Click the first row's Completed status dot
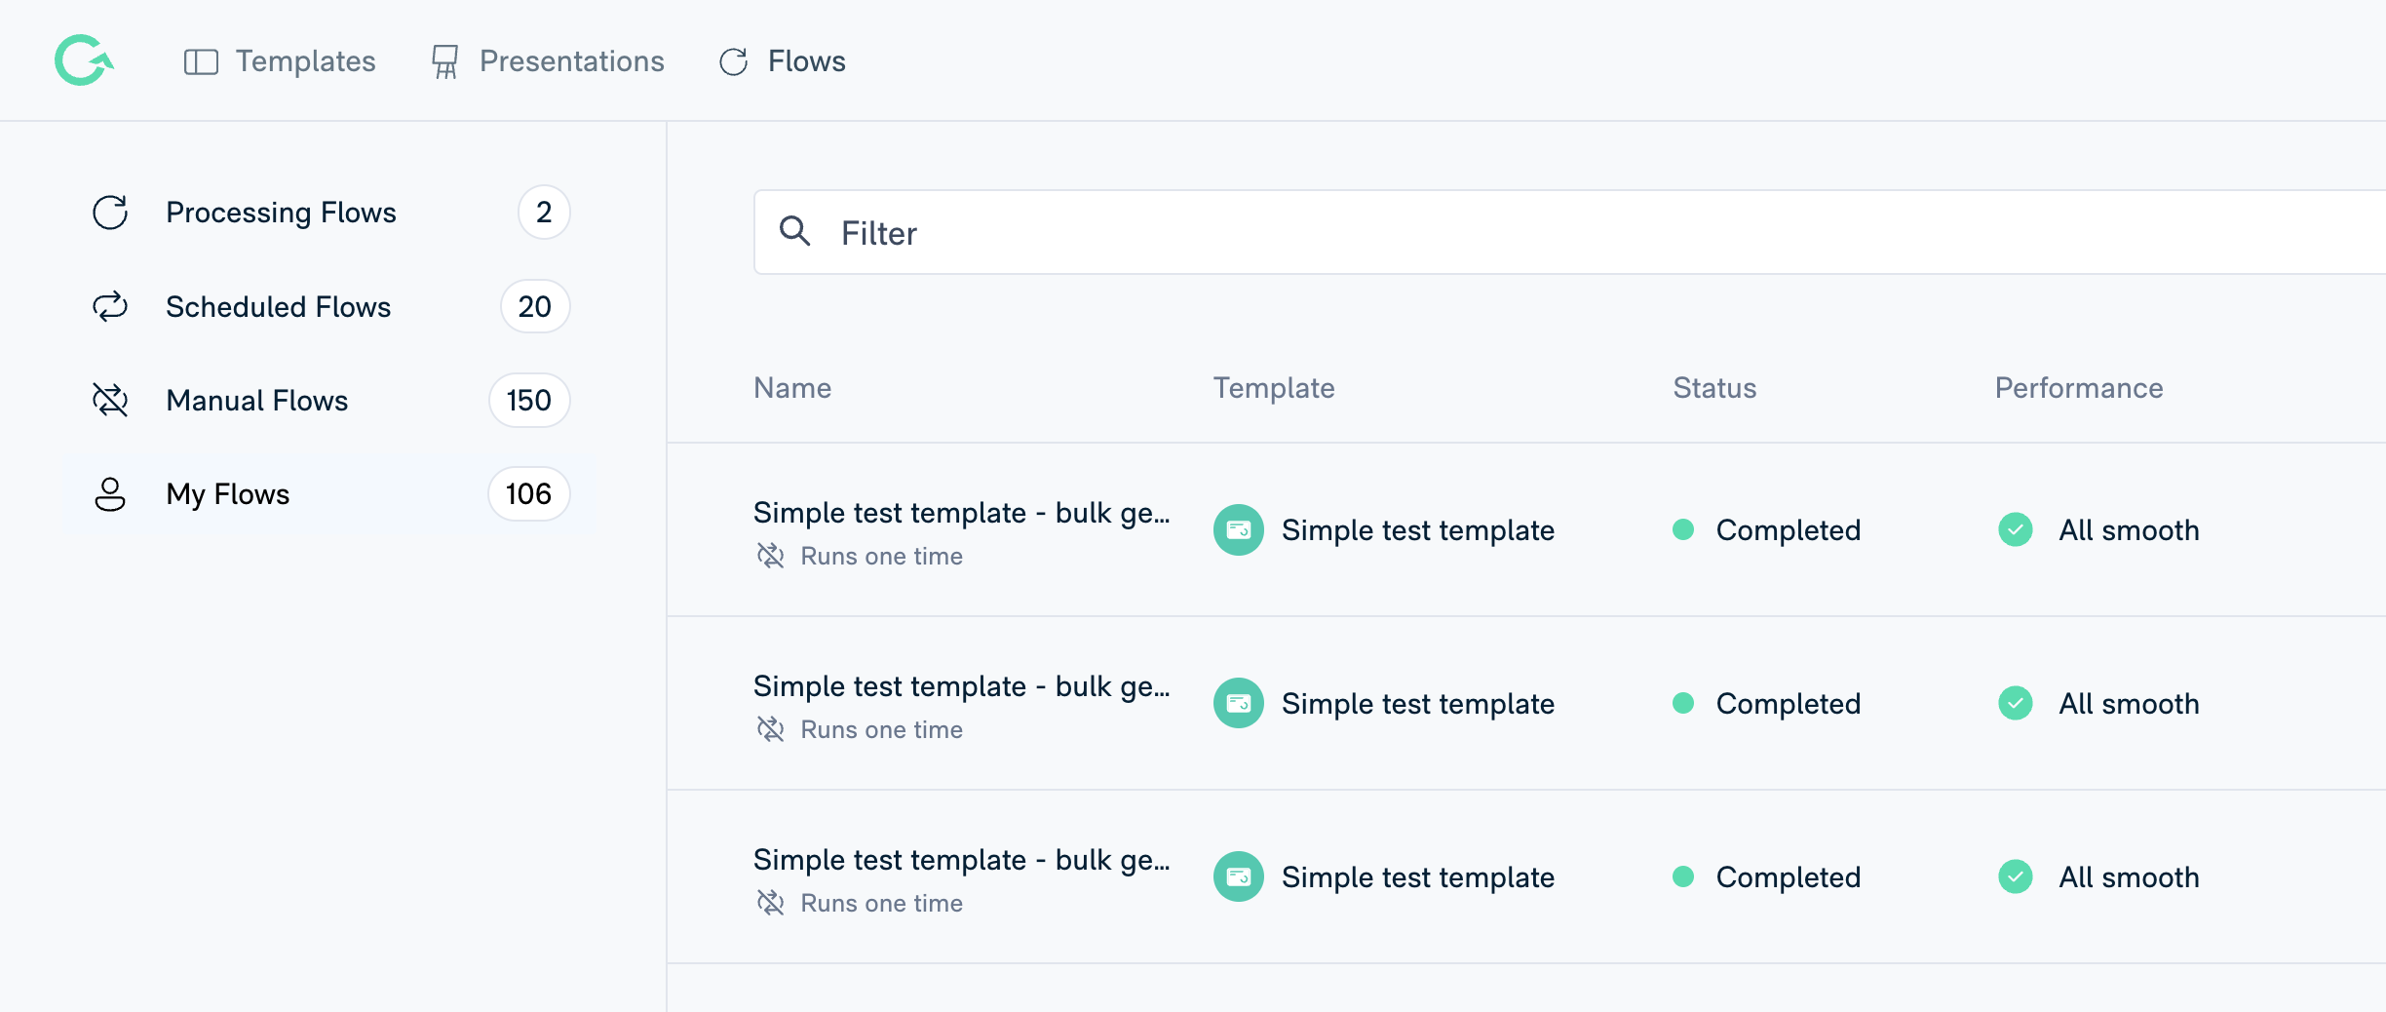 click(1682, 529)
